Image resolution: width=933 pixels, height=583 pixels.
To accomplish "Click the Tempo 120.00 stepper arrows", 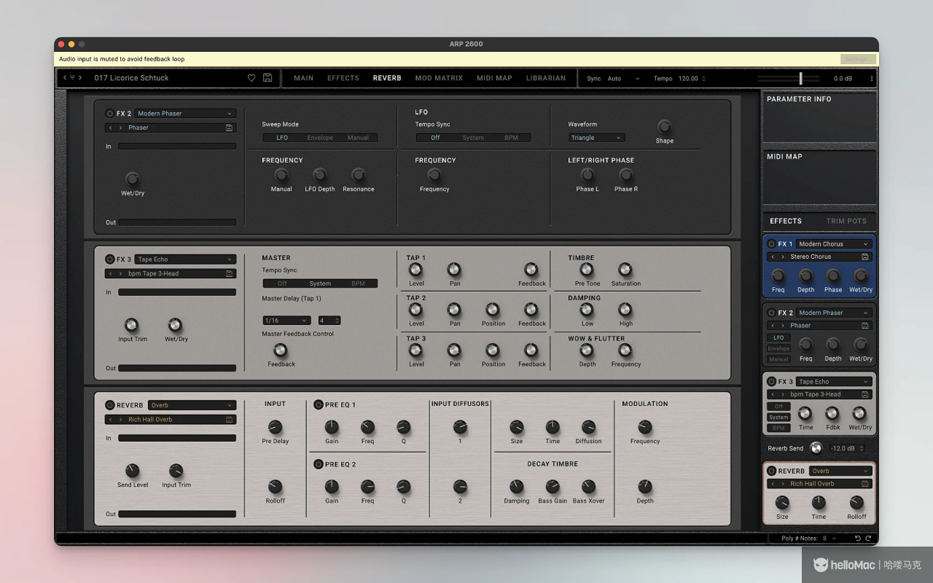I will [x=703, y=79].
